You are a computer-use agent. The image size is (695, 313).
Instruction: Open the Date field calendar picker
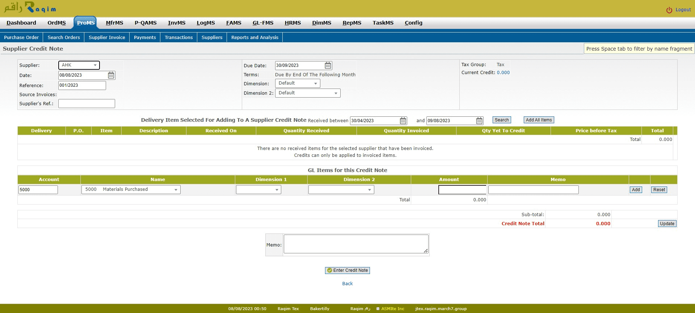pos(111,75)
